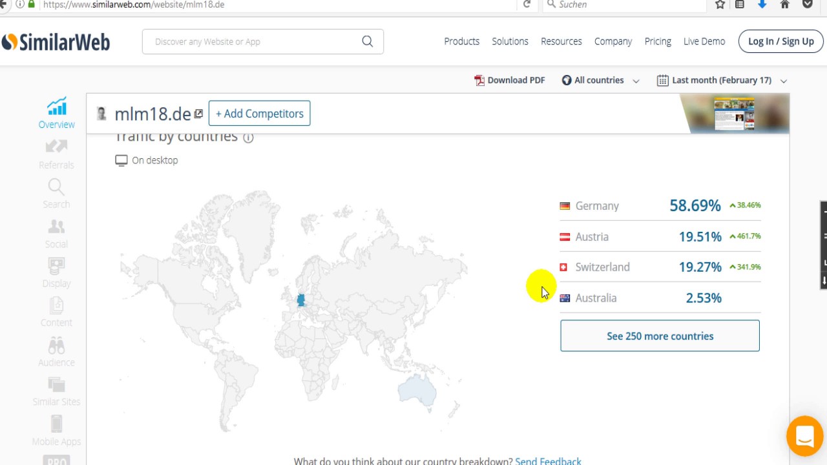Select the Germany country row

660,205
